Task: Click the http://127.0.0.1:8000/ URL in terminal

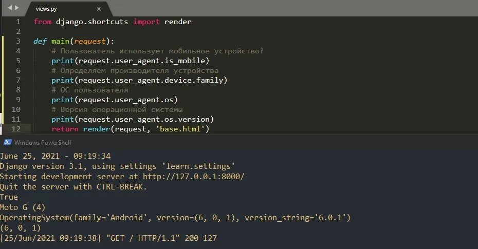Action: click(194, 177)
